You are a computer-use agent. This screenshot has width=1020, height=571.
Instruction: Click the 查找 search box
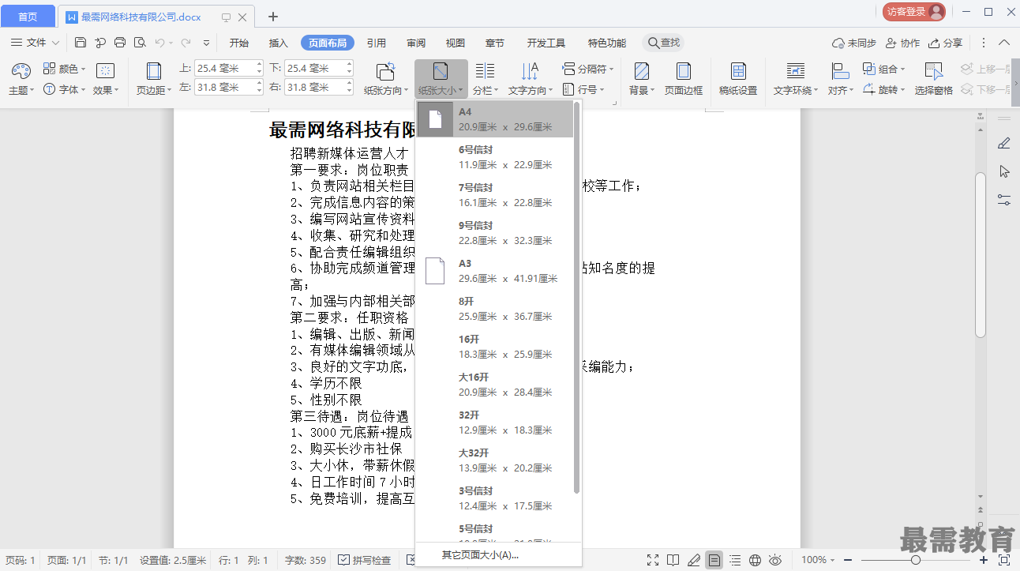coord(663,43)
